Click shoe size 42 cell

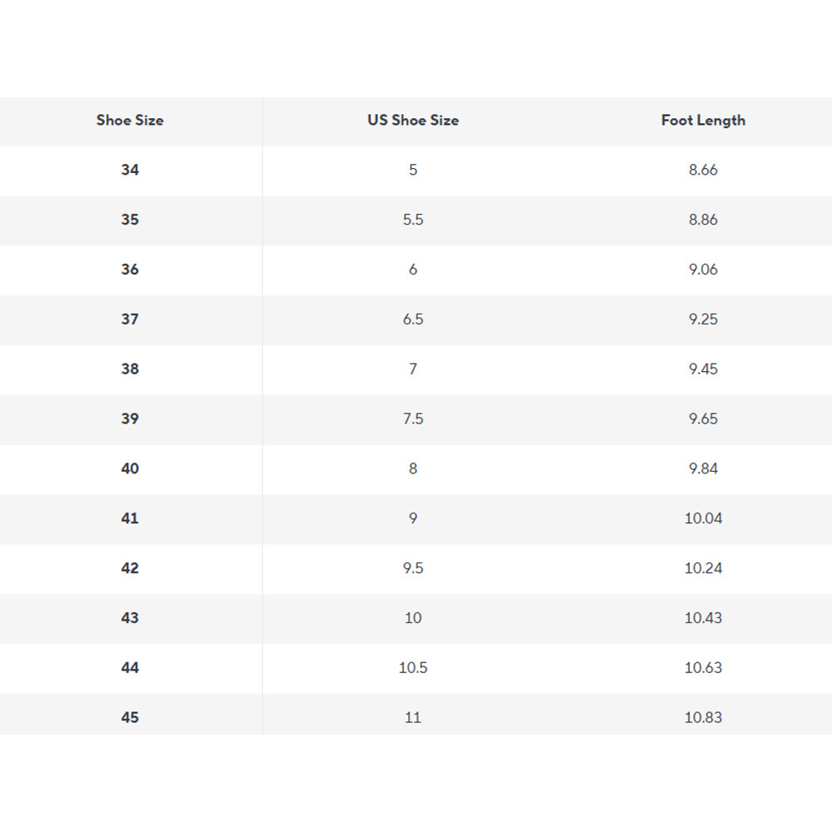point(130,568)
